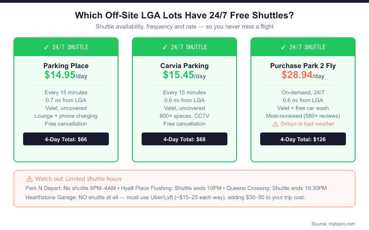
Task: Select the Parking Place card title
Action: (66, 66)
